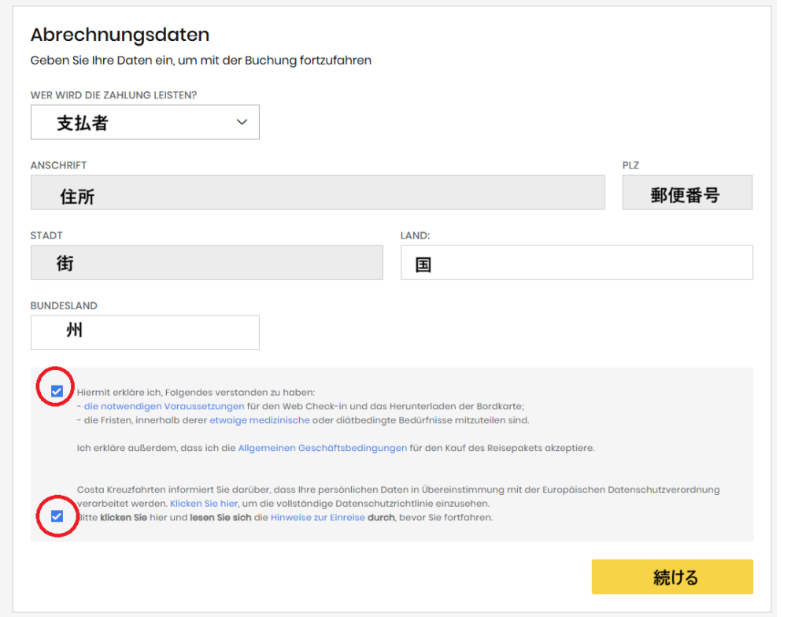
Task: Click the 'PLZ' field label
Action: coord(630,165)
